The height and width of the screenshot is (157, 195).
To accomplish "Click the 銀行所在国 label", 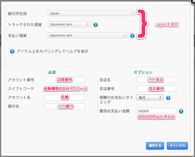I will click(x=17, y=14).
